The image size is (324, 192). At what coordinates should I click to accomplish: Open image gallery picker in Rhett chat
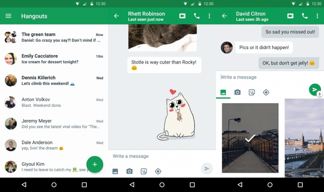pyautogui.click(x=115, y=171)
